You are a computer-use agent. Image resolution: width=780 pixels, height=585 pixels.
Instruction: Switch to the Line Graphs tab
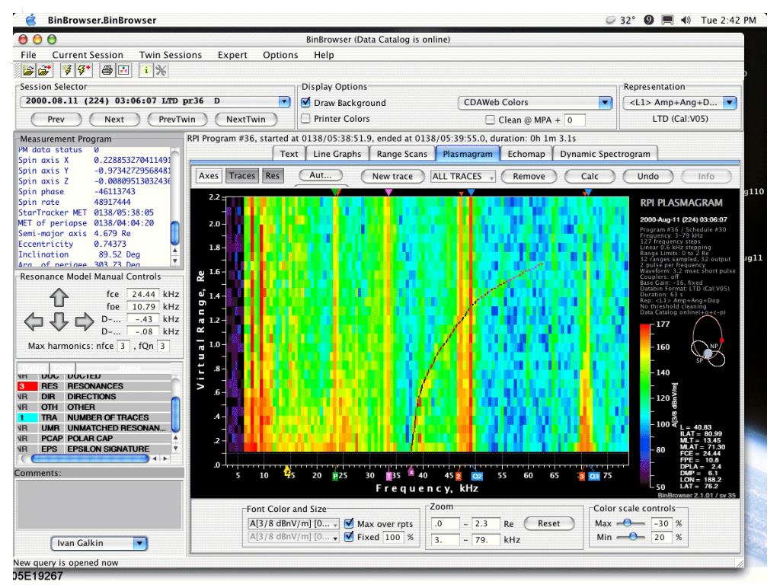337,154
